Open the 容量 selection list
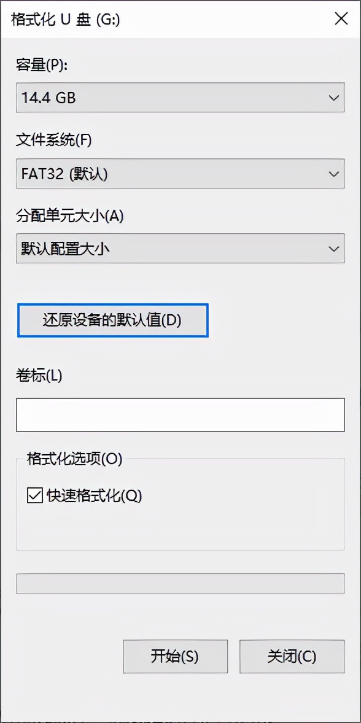 tap(333, 97)
